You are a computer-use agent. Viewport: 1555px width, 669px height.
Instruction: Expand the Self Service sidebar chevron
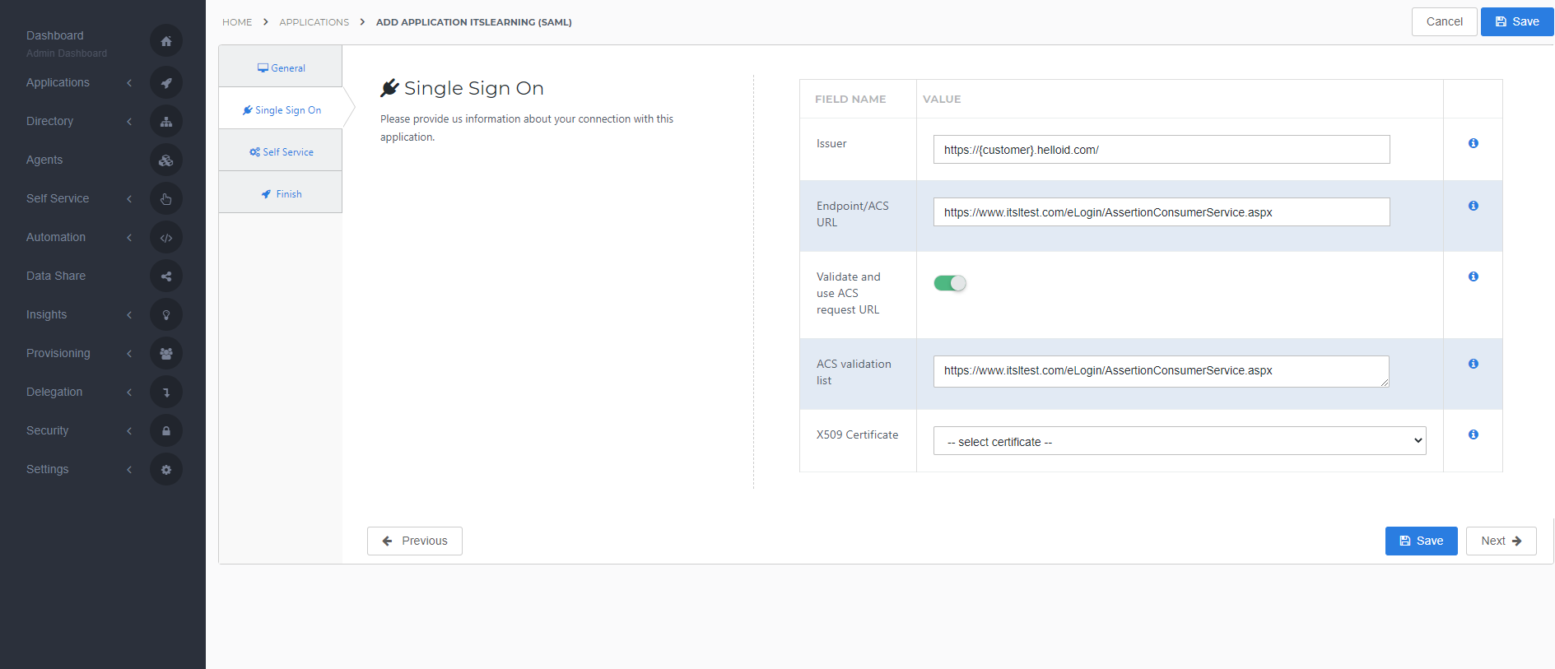point(129,198)
